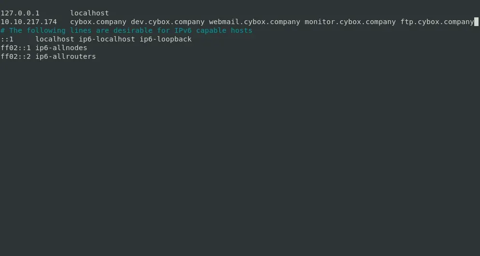Click the ff02::2 address
480x256 pixels.
click(15, 56)
